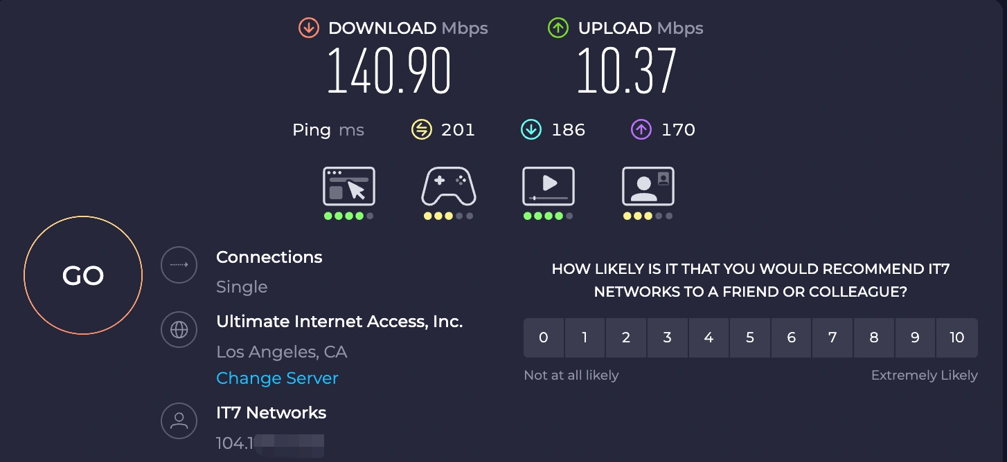This screenshot has width=1007, height=462.
Task: Click the upload arrow icon
Action: tap(558, 28)
